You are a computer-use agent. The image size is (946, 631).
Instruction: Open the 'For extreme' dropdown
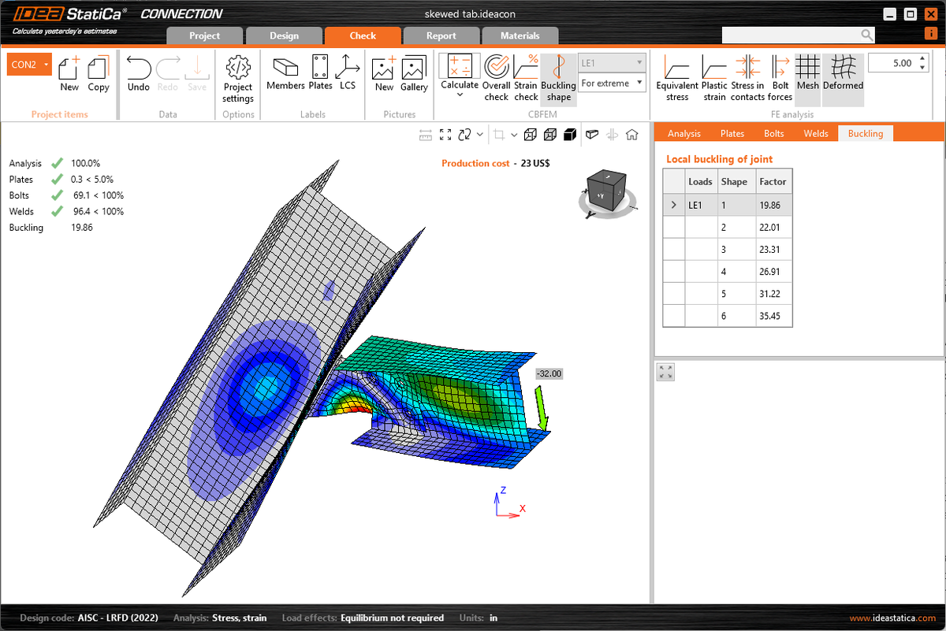(x=611, y=82)
